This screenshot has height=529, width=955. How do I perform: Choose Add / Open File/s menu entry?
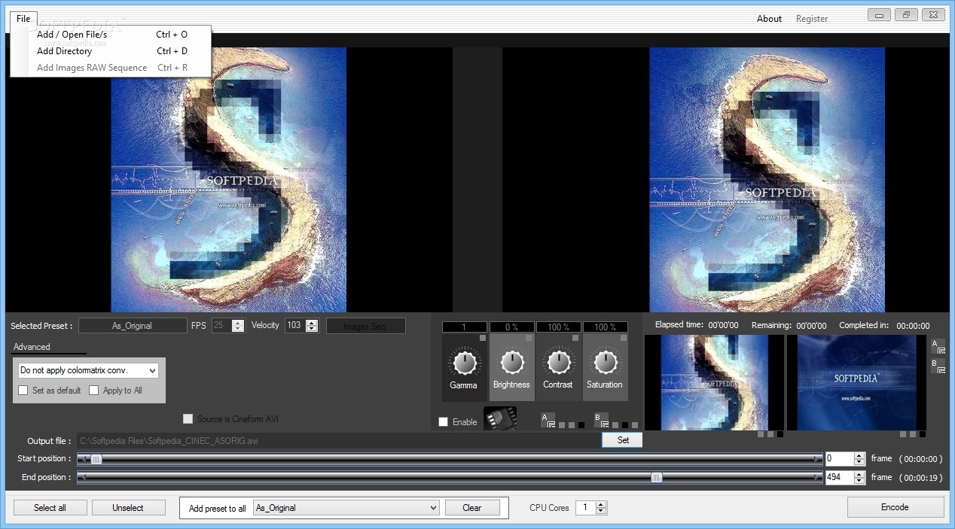(111, 35)
